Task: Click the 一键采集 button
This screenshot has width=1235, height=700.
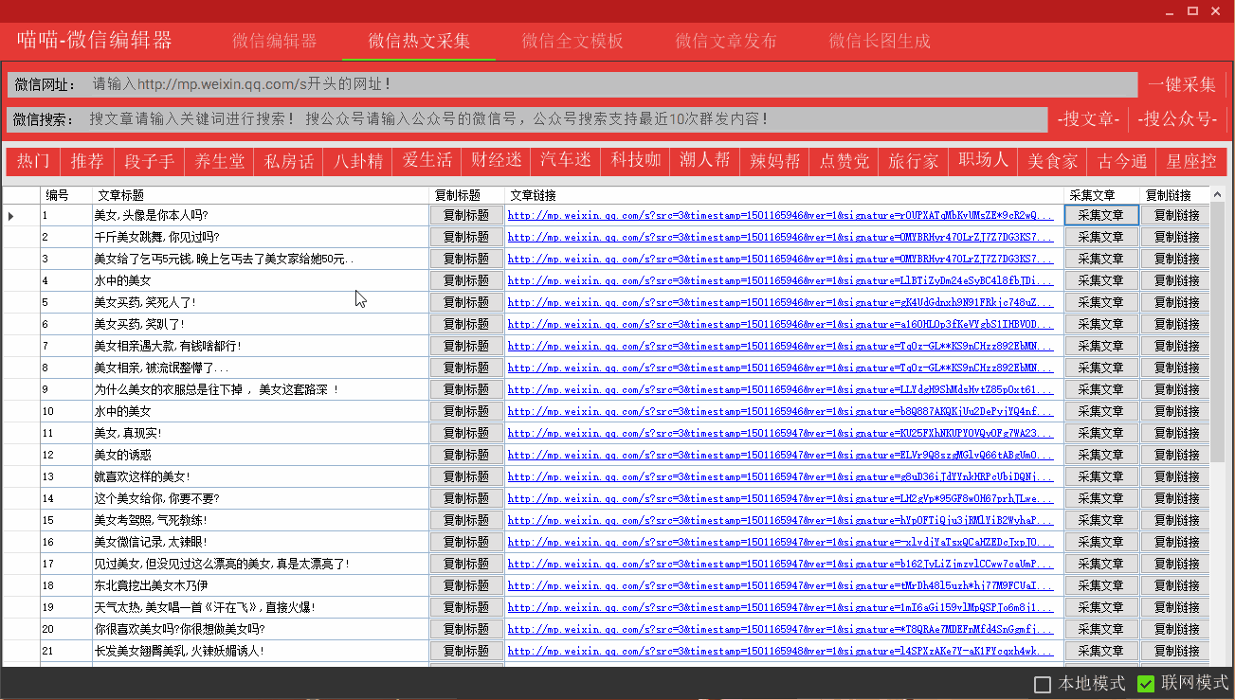Action: 1182,84
